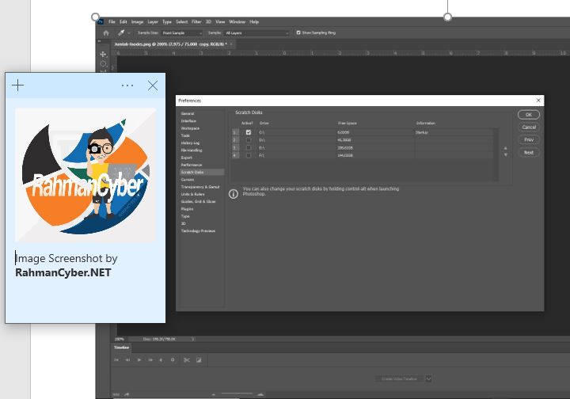Select Technology Previews category

[x=198, y=230]
